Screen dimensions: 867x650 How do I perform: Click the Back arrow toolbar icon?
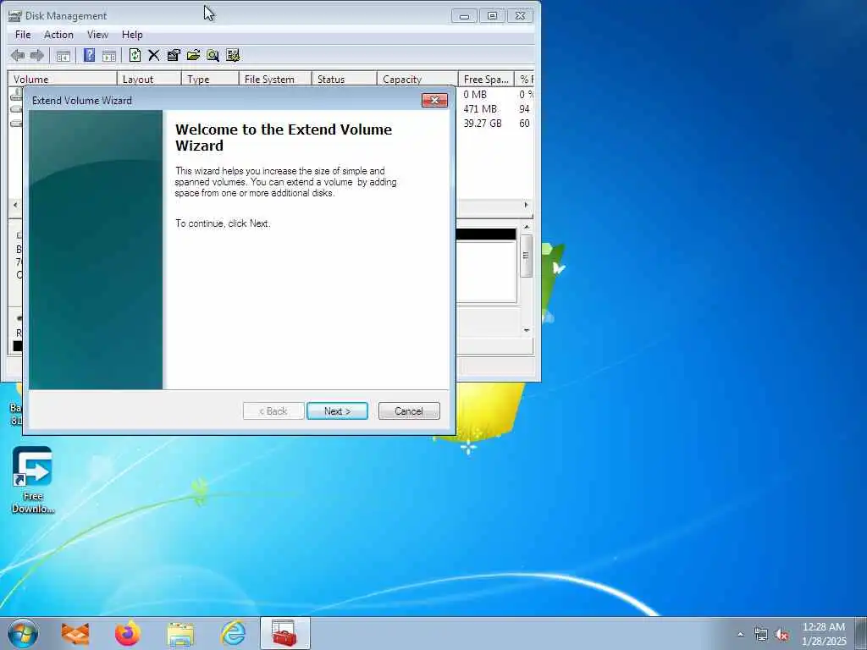[x=18, y=55]
